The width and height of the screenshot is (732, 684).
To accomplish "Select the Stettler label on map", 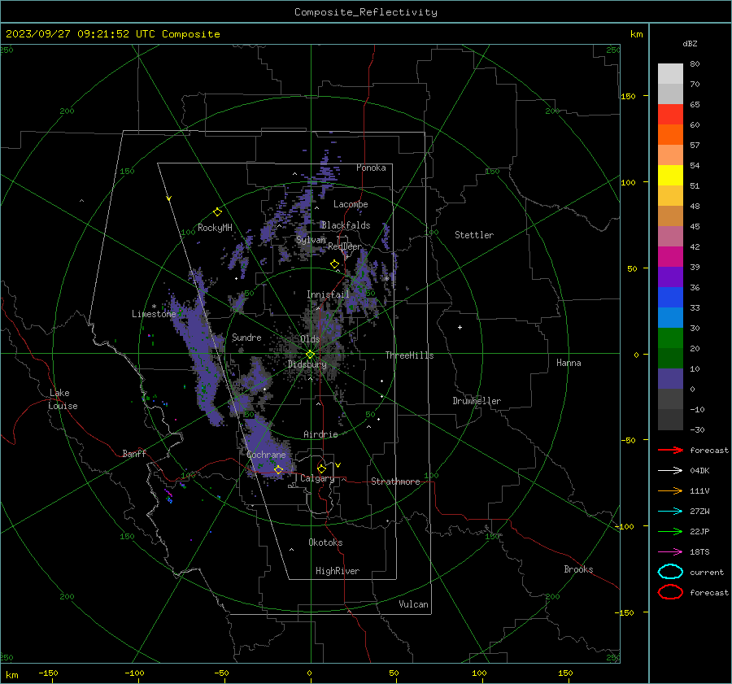I will (474, 235).
